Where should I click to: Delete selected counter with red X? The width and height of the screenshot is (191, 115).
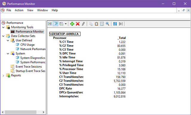[78, 24]
